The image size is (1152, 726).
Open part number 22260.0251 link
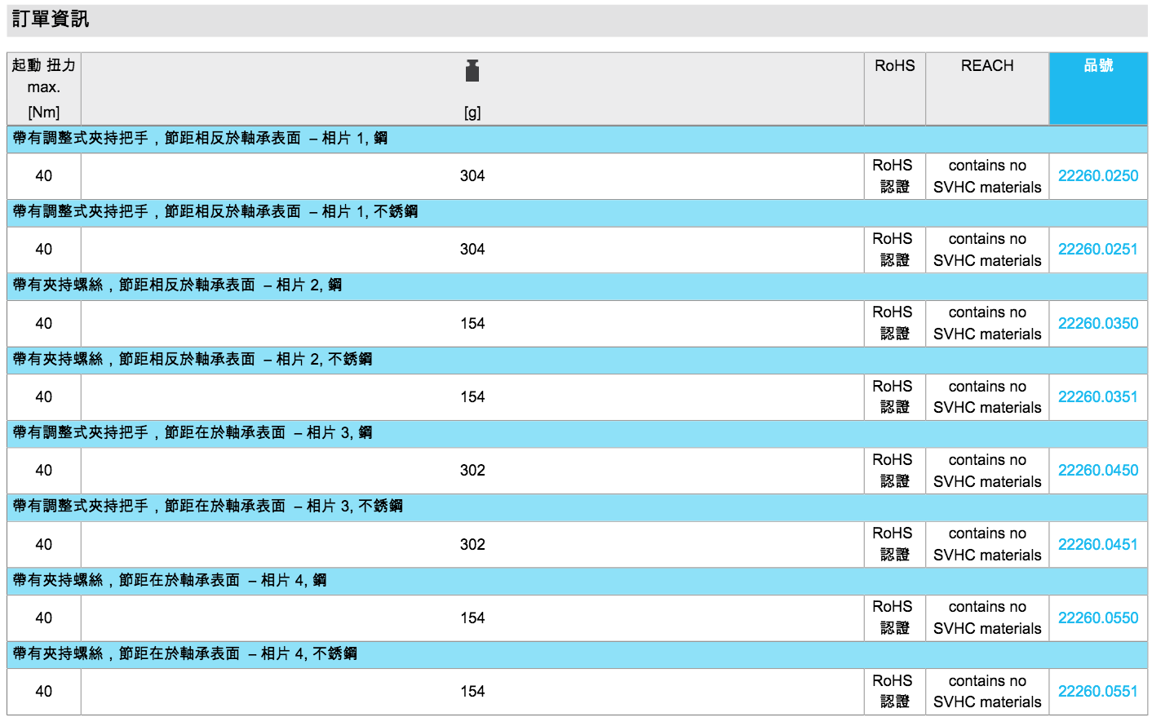coord(1097,250)
